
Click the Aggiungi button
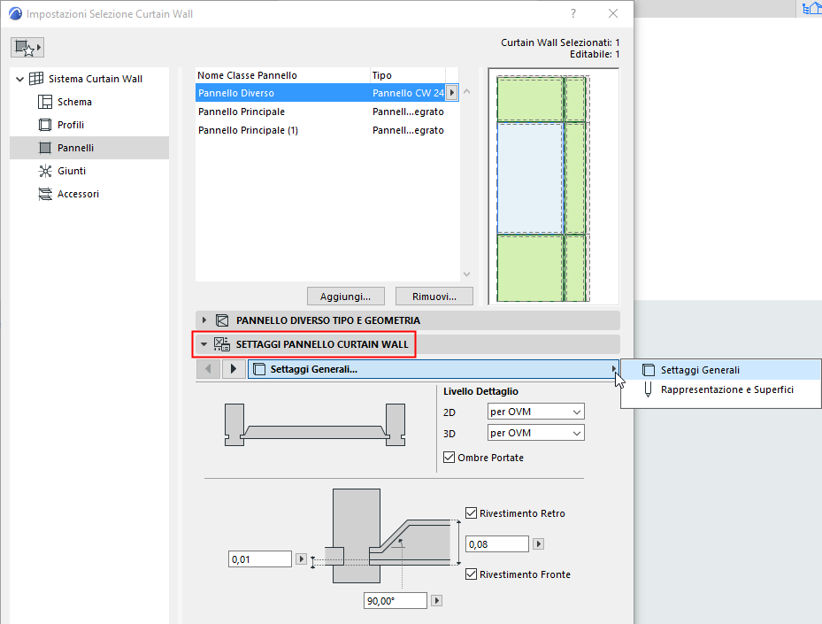[345, 296]
